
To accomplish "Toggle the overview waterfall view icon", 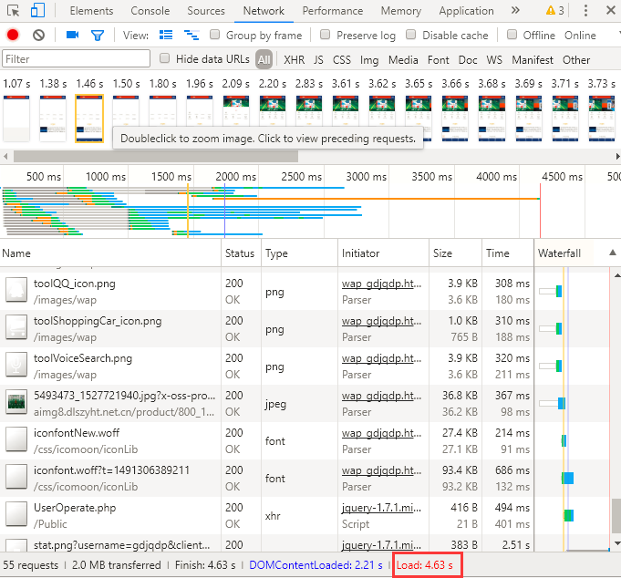I will coord(191,36).
